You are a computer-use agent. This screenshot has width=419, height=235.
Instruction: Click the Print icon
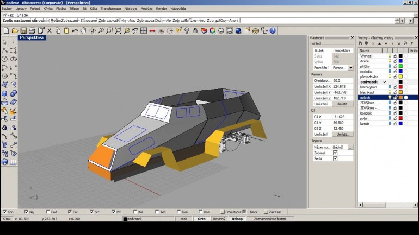point(32,30)
